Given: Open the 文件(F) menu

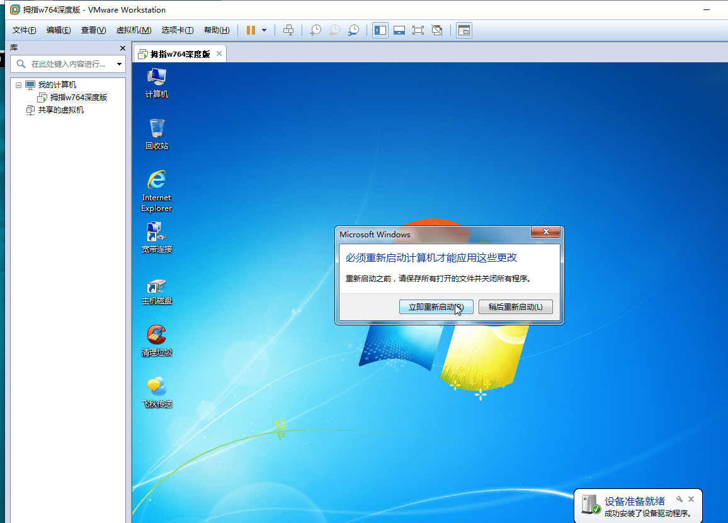Looking at the screenshot, I should coord(24,30).
